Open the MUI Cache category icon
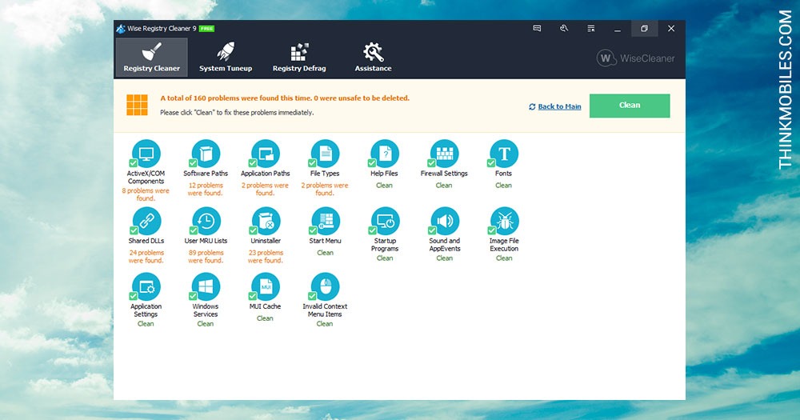 tap(266, 287)
